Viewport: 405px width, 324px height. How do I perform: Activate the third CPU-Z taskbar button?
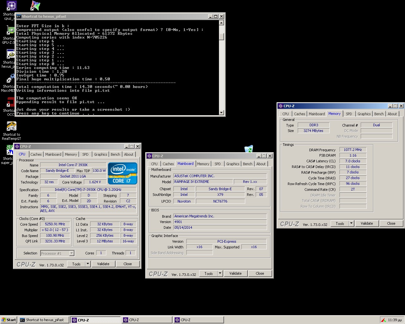(198, 320)
